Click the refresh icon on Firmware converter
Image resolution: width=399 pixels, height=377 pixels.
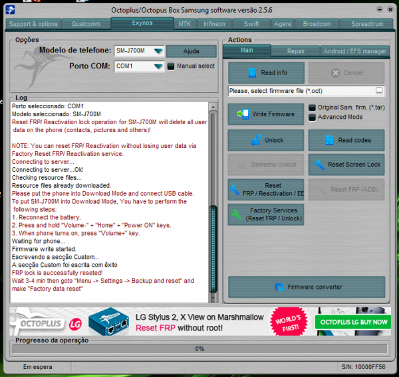pos(279,287)
